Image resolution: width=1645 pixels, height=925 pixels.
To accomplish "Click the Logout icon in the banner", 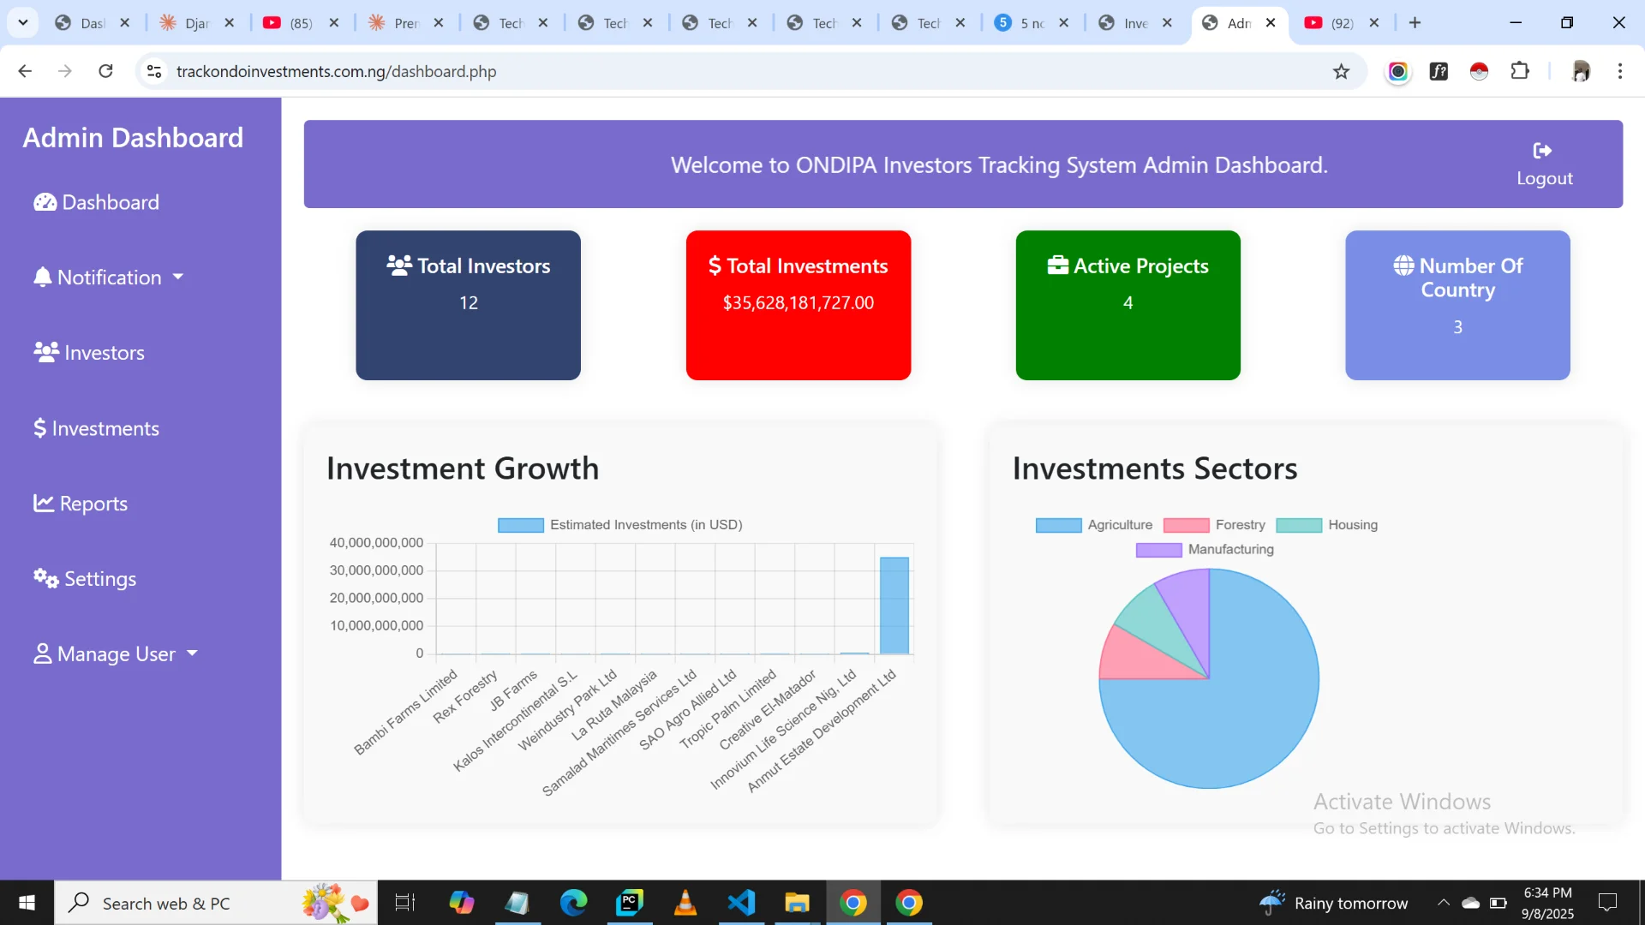I will tap(1542, 151).
